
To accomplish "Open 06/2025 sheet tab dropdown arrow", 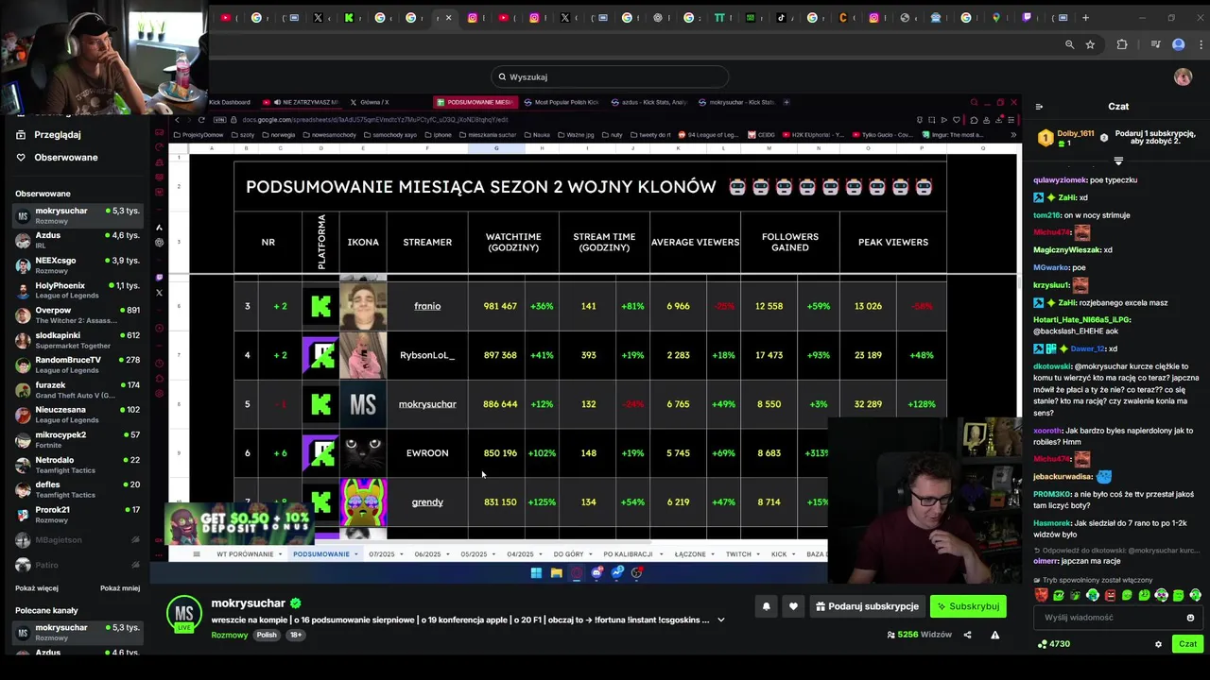I will 448,554.
